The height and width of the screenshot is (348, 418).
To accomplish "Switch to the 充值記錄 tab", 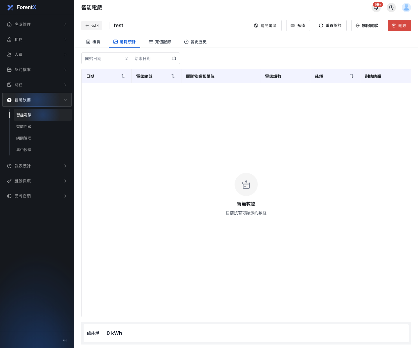I will [160, 42].
